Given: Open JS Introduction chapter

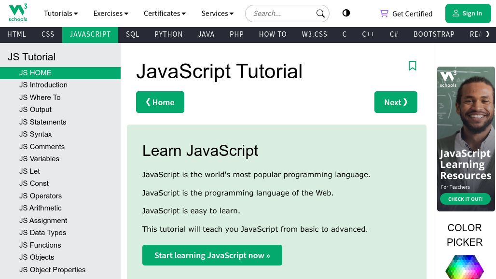Looking at the screenshot, I should (60, 85).
